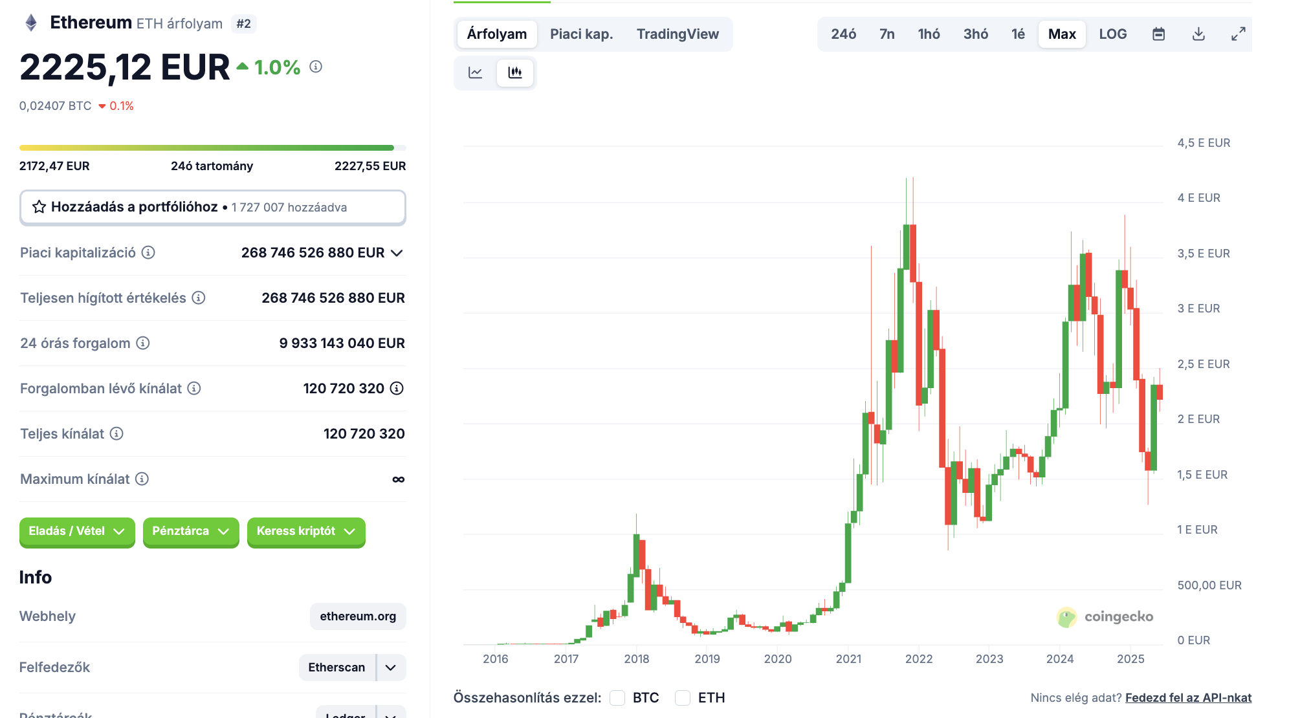This screenshot has height=718, width=1289.
Task: Click the 24ó tartomány price range bar
Action: (x=212, y=148)
